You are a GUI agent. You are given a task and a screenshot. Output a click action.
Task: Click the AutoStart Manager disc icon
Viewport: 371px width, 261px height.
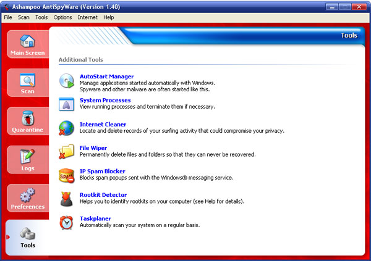click(x=67, y=81)
